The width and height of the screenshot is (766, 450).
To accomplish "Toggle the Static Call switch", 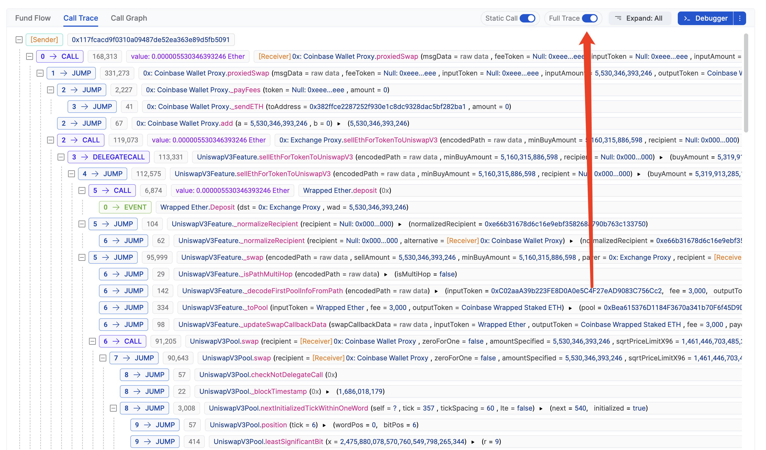I will pos(528,18).
